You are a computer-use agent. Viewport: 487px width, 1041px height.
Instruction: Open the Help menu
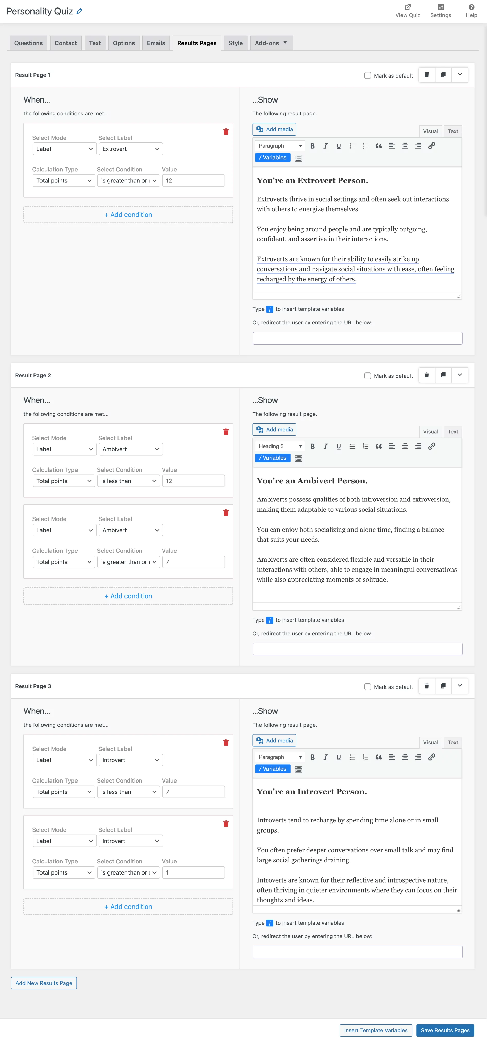tap(471, 11)
